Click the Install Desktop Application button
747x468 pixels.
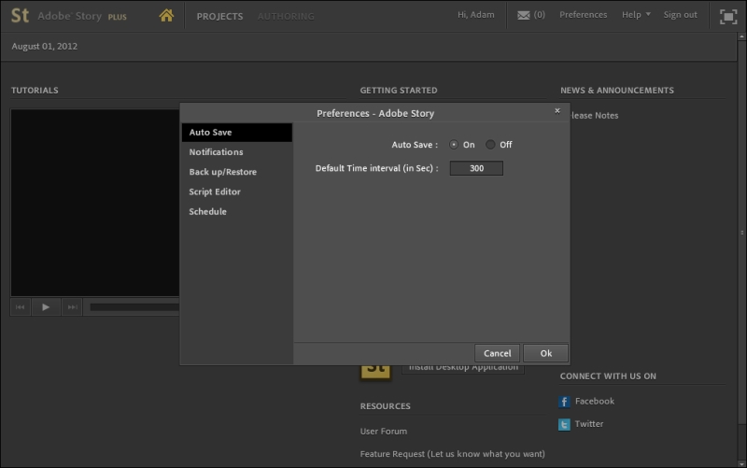(x=463, y=369)
